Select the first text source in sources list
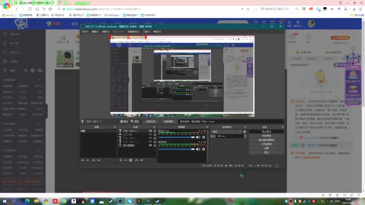This screenshot has height=205, width=365. pyautogui.click(x=137, y=131)
